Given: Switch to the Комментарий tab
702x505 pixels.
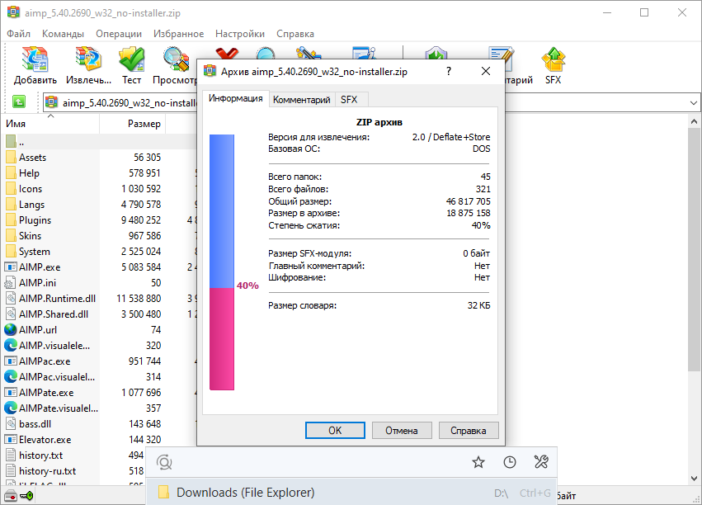Looking at the screenshot, I should 302,99.
